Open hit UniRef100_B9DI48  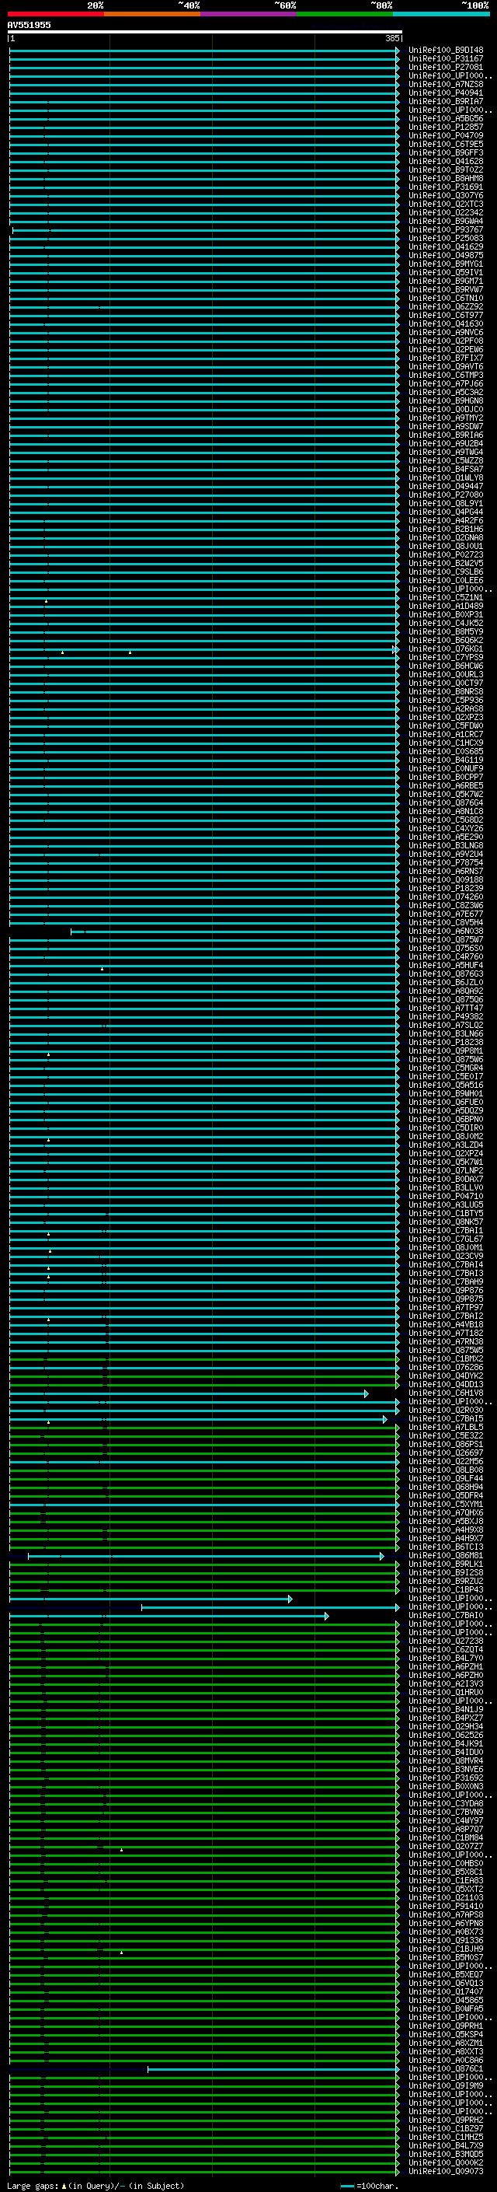coord(446,51)
